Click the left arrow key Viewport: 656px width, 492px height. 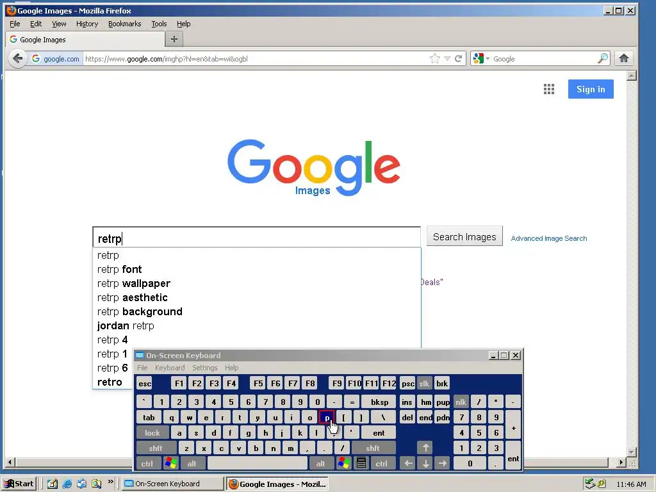pos(408,464)
